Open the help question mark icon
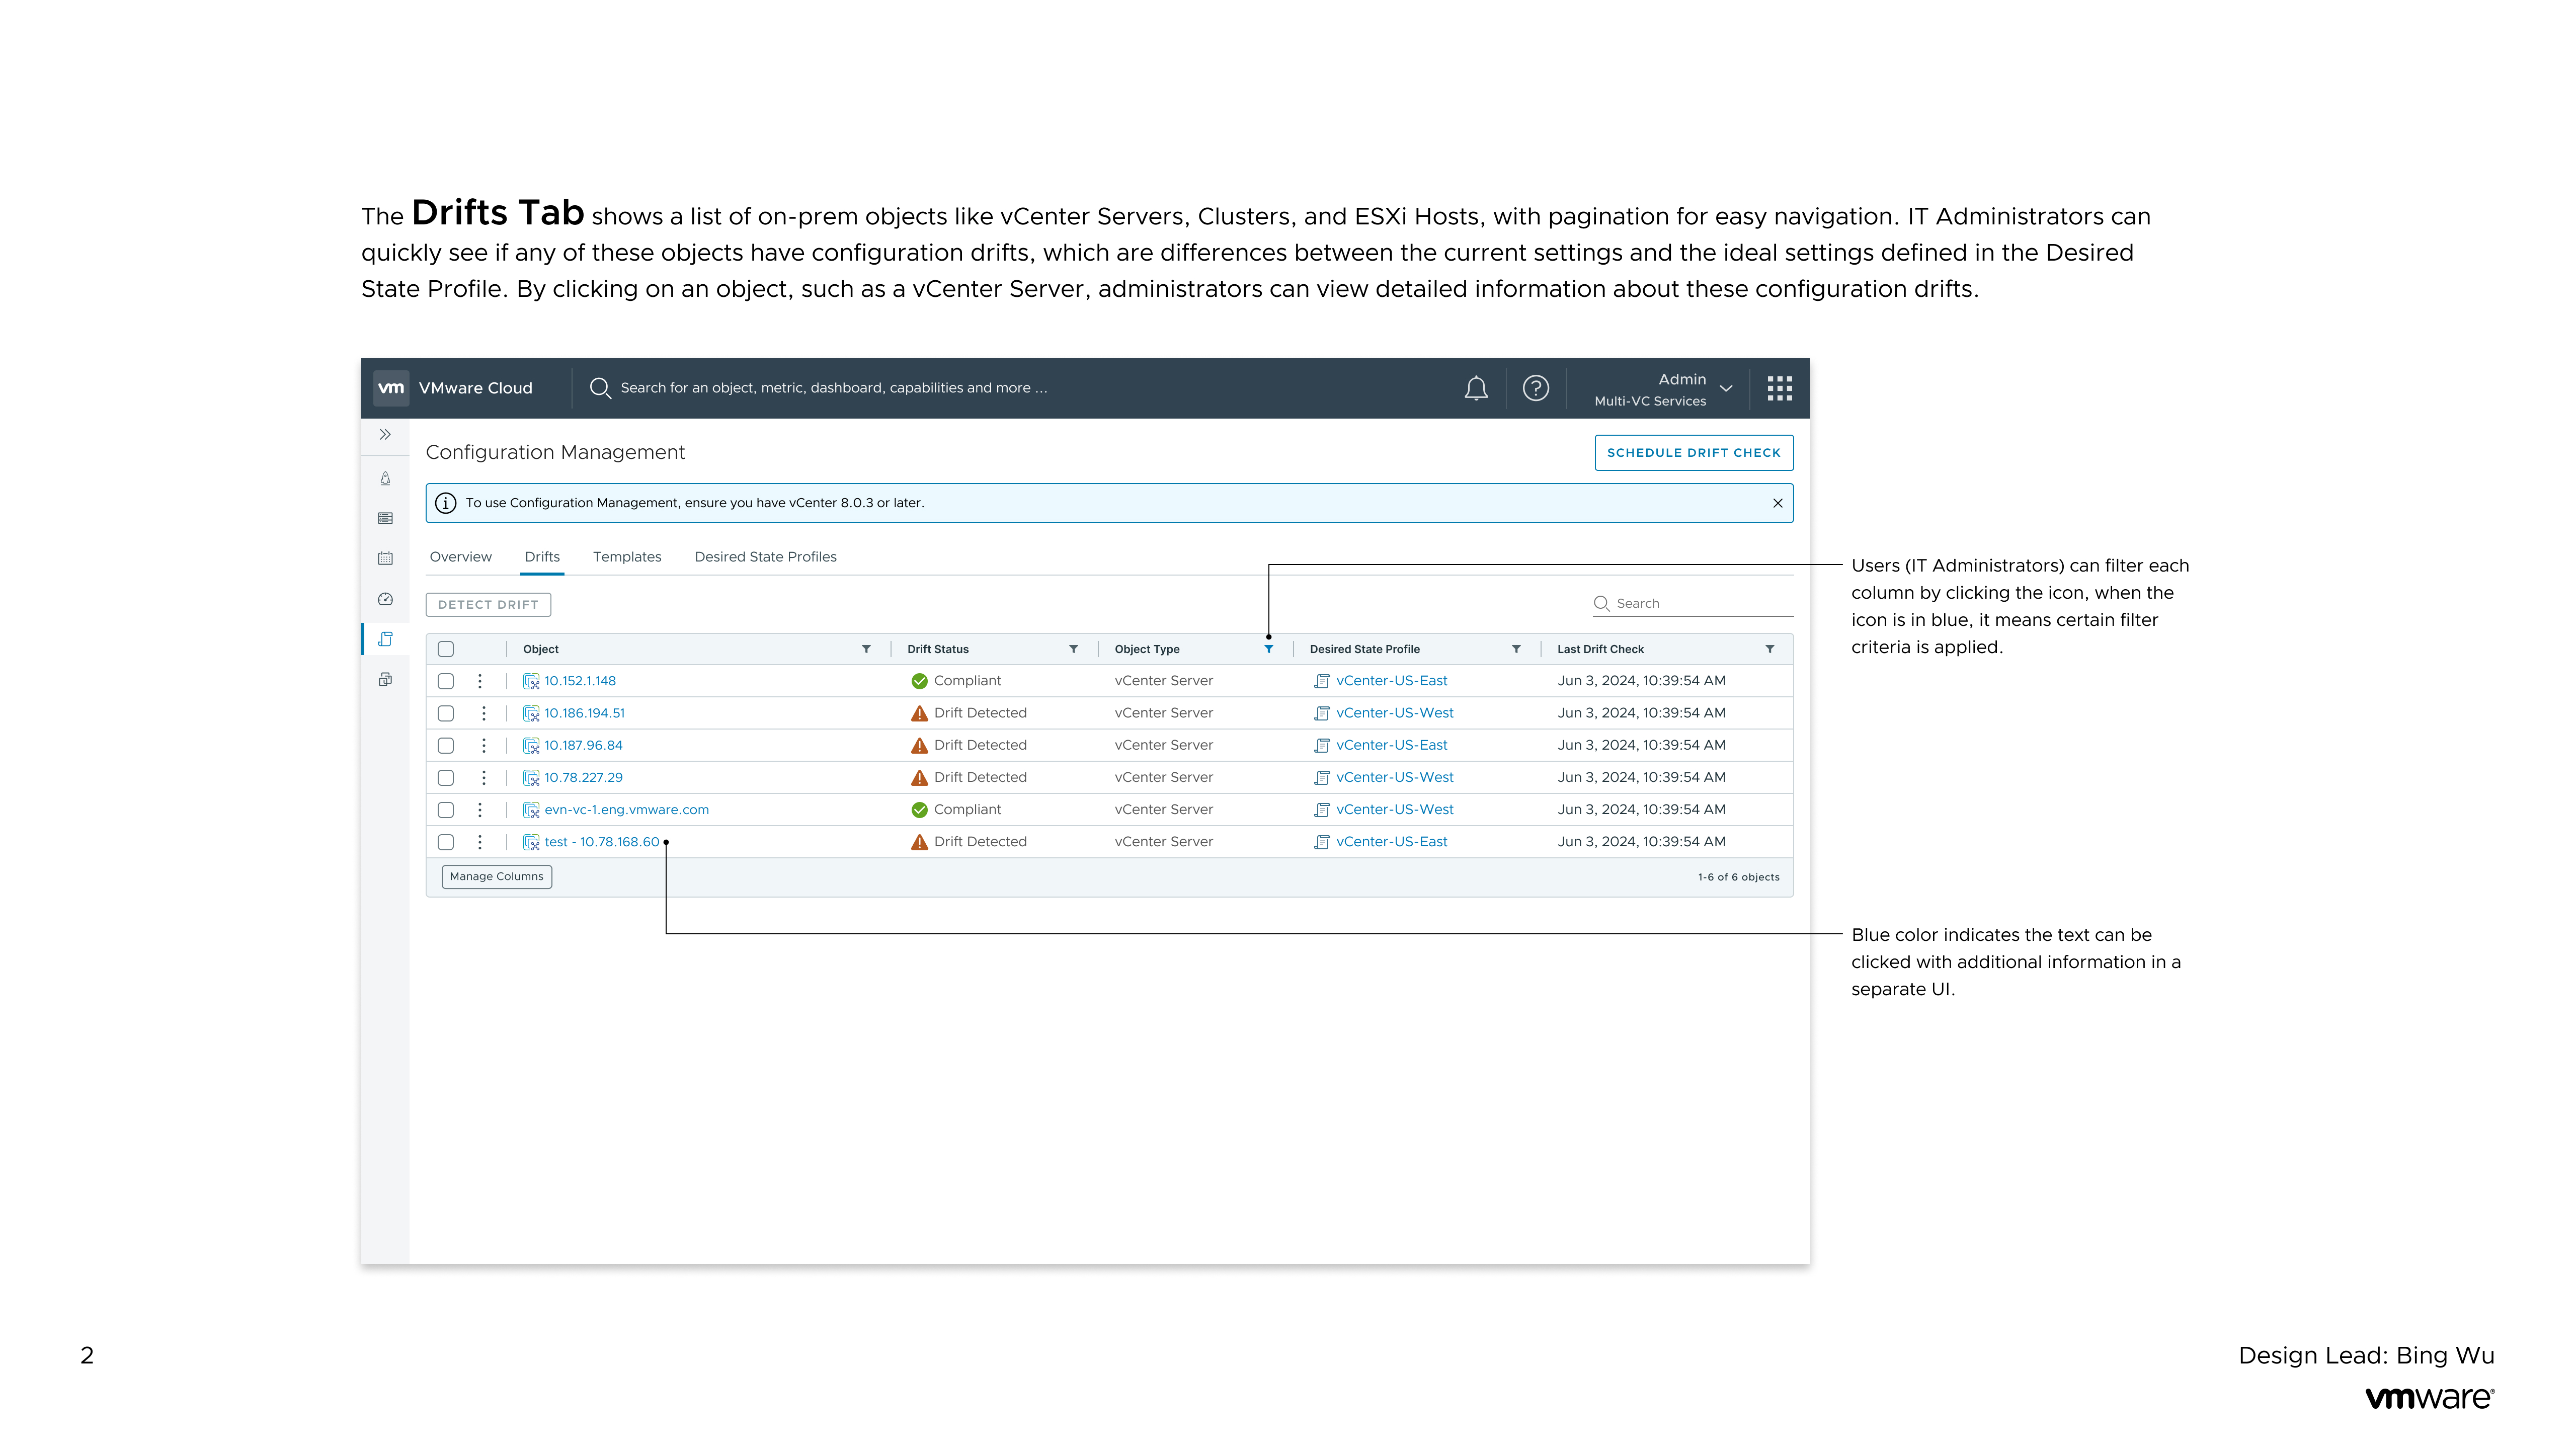This screenshot has width=2576, height=1449. coord(1536,388)
